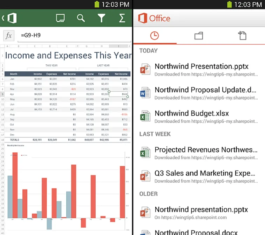Tap the AutoSum sigma icon
Screen dimensions: 265x235
pos(122,18)
